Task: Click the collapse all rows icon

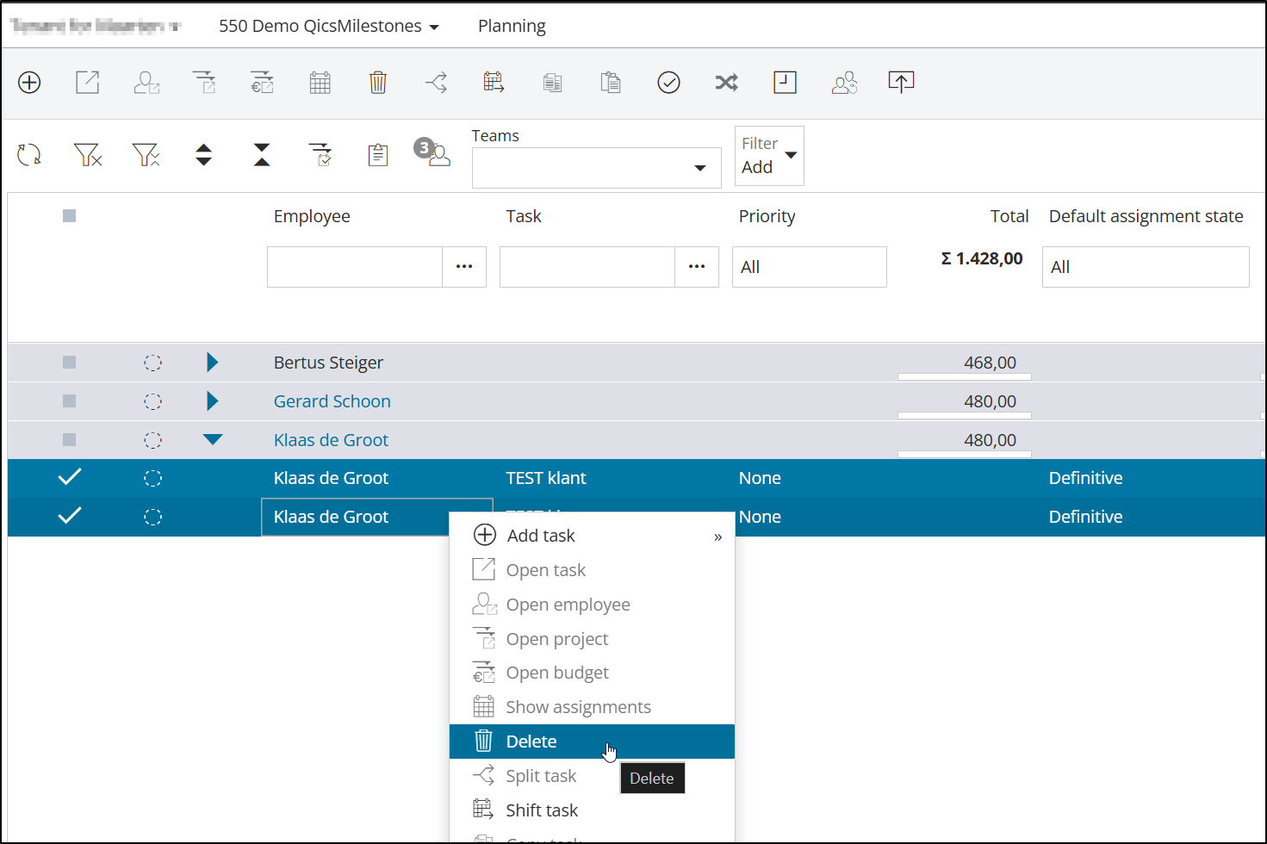Action: (262, 155)
